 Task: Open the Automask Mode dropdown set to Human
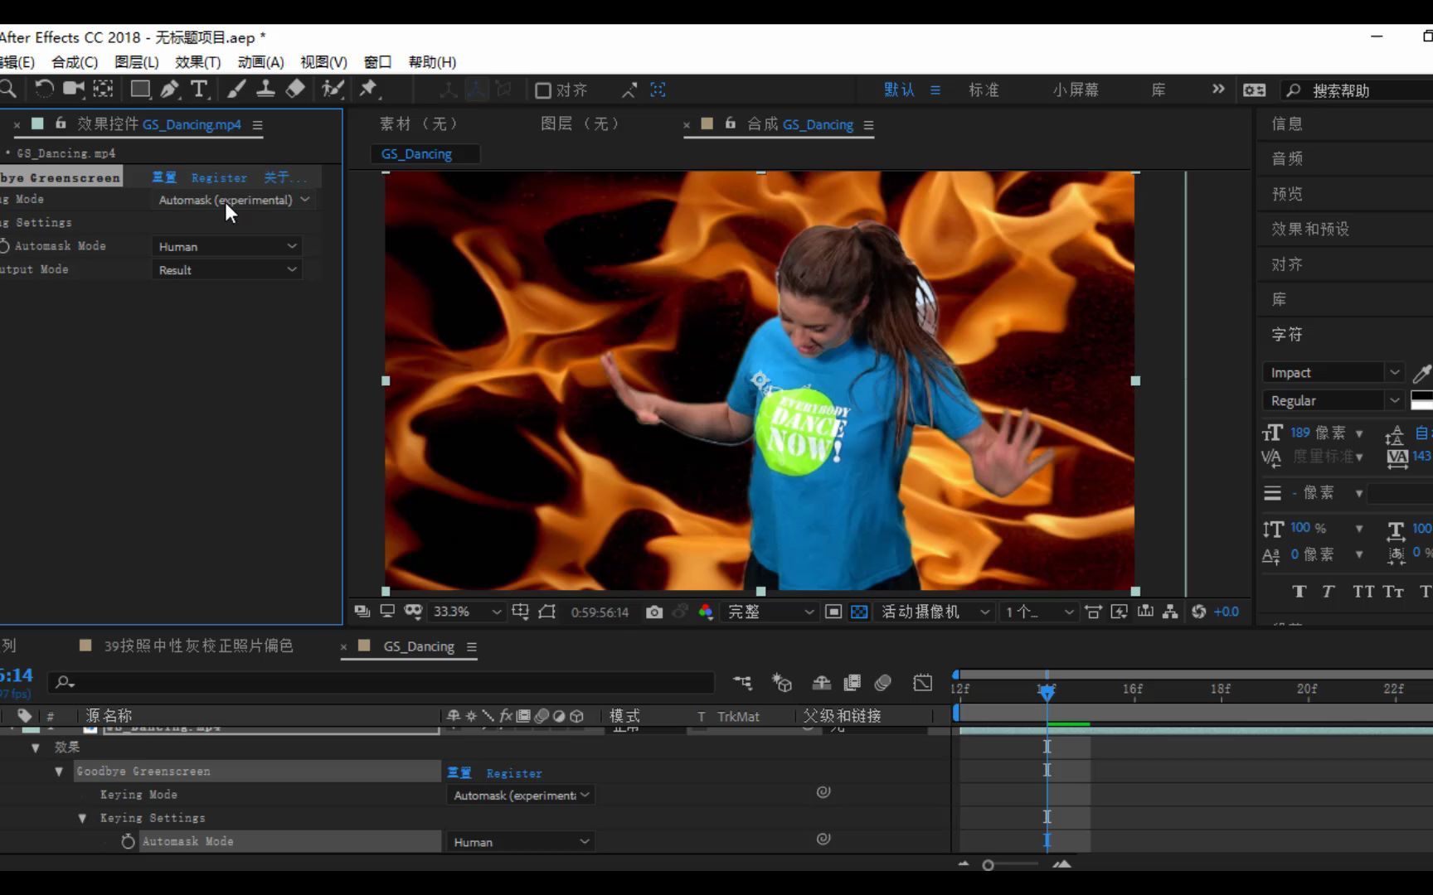point(226,246)
